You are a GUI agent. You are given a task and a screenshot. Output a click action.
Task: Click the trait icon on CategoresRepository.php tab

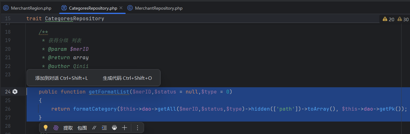tap(64, 8)
